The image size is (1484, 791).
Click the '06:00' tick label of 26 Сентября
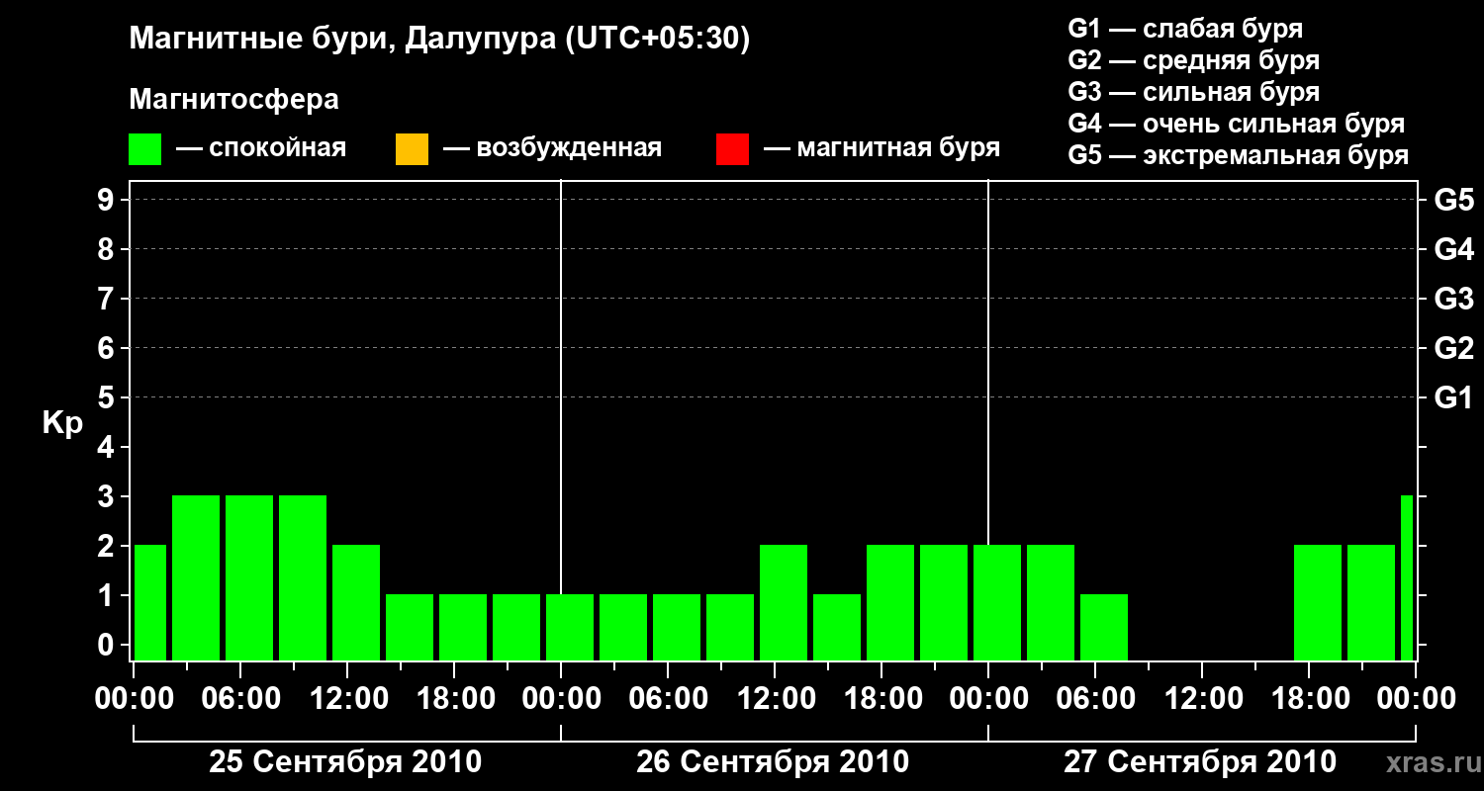coord(668,699)
